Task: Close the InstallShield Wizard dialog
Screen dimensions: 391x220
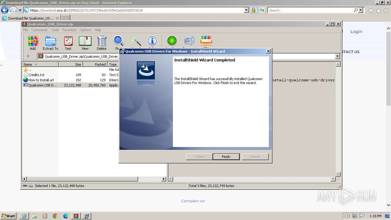Action: (x=269, y=51)
